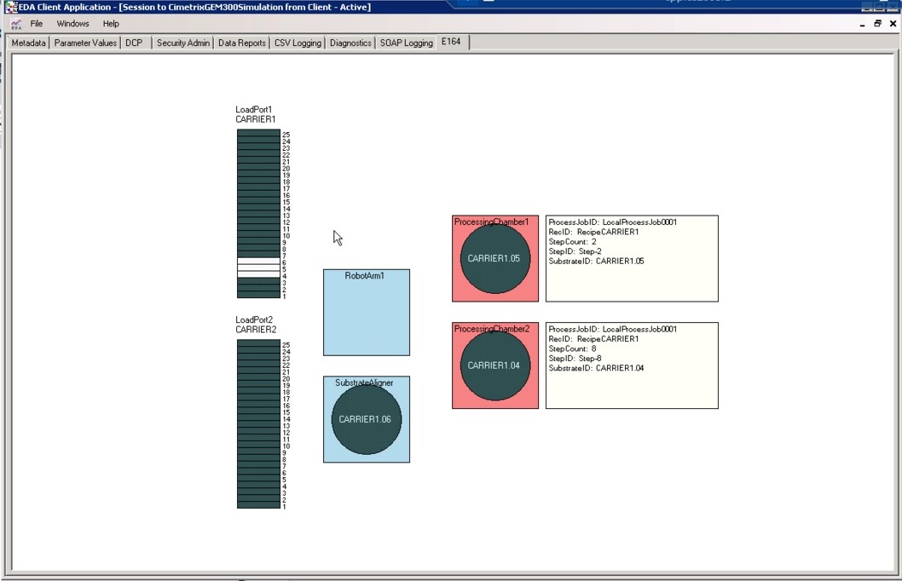
Task: Open the SOAP Logging tab
Action: pos(406,42)
